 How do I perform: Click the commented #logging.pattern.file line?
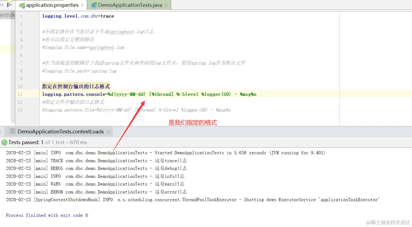[x=136, y=110]
